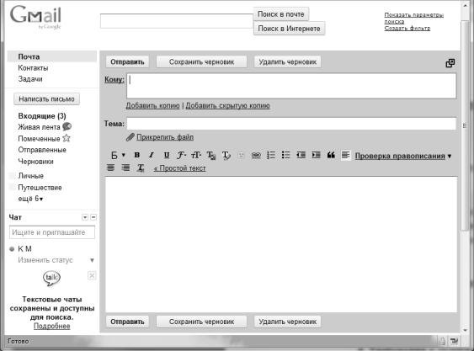The image size is (474, 351).
Task: Decrease indent of text
Action: (x=301, y=155)
